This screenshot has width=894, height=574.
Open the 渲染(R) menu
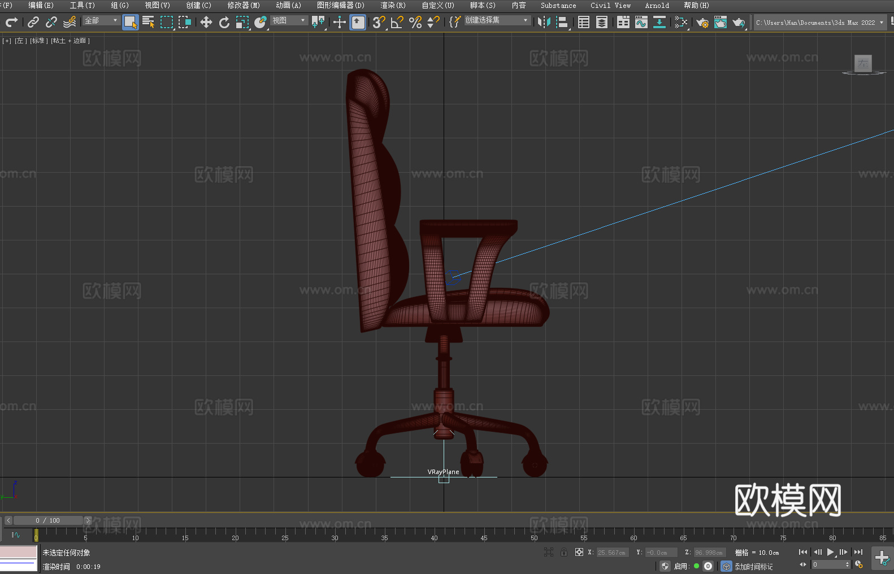pos(393,5)
